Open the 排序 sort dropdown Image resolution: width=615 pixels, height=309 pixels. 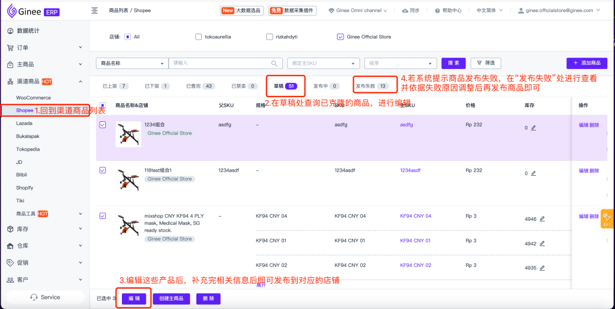click(401, 63)
